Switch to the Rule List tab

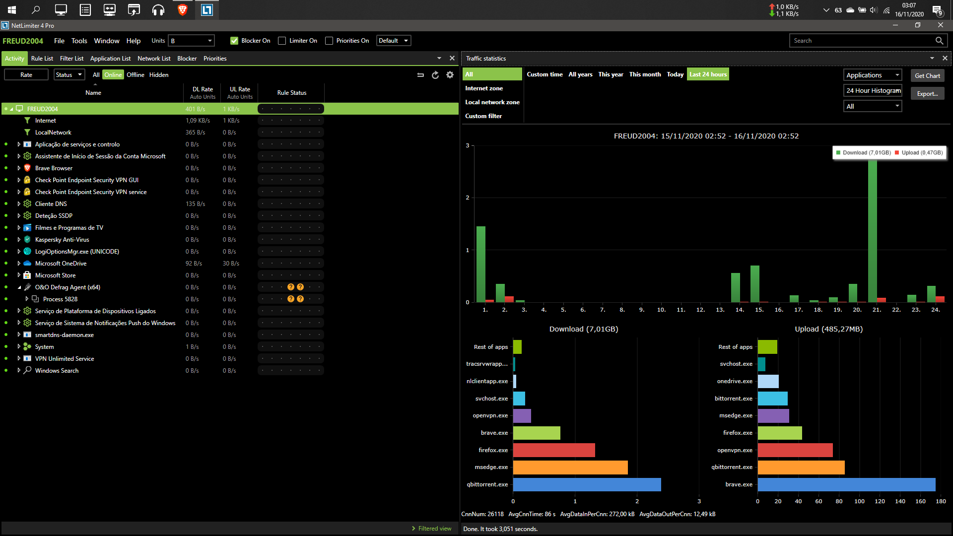point(42,59)
